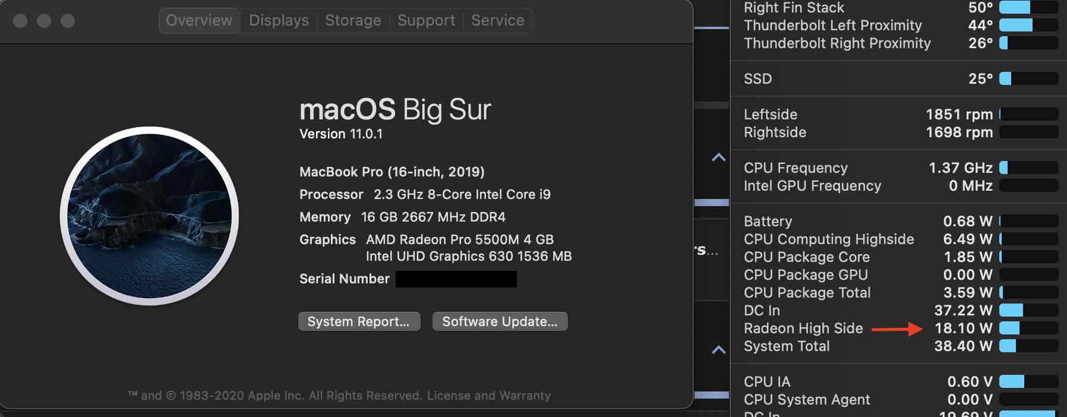Click the Thunderbolt Left Proximity temperature bar

1028,25
